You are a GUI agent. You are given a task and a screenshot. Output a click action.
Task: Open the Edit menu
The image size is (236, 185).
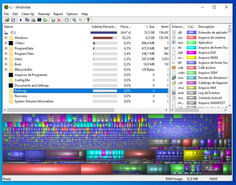coord(15,14)
